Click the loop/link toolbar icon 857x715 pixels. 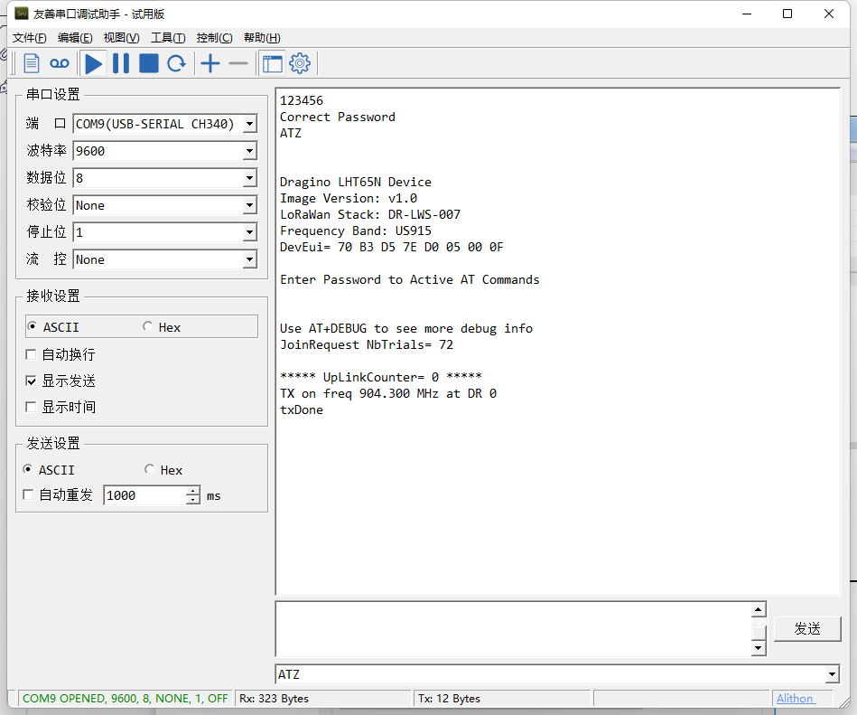coord(59,63)
